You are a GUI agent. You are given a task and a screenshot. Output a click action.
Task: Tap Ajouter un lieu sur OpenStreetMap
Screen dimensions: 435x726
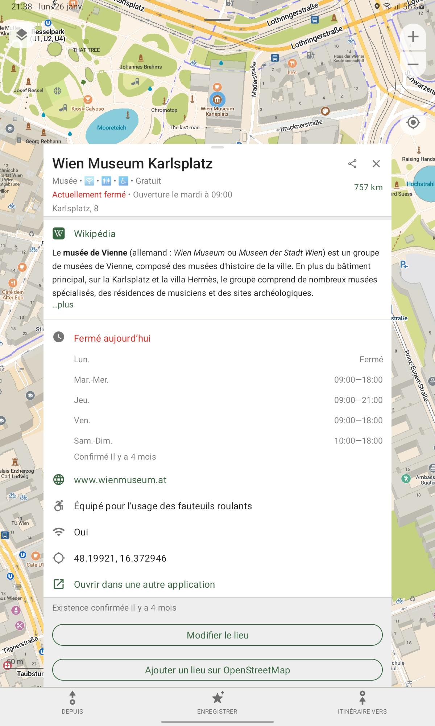point(217,670)
